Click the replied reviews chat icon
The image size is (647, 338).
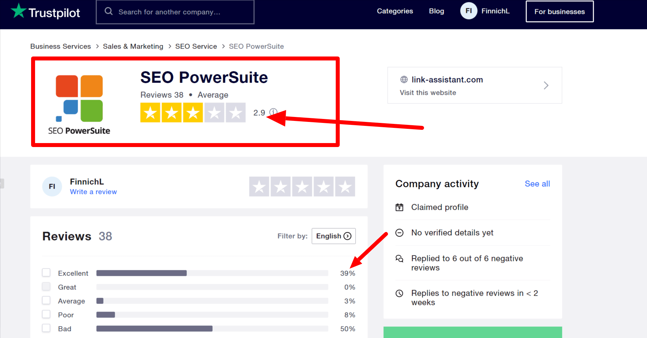pyautogui.click(x=399, y=258)
